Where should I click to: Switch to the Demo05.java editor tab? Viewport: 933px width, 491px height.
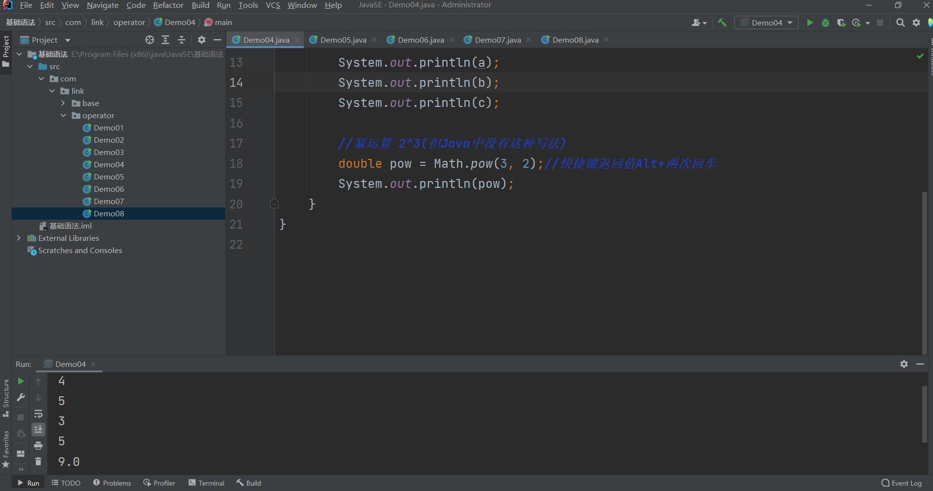tap(343, 40)
